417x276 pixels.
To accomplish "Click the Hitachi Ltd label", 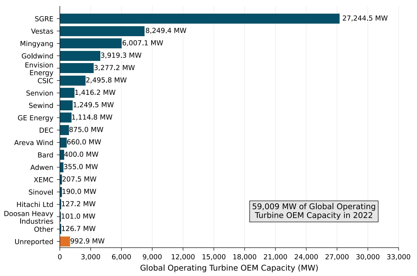I will [35, 204].
